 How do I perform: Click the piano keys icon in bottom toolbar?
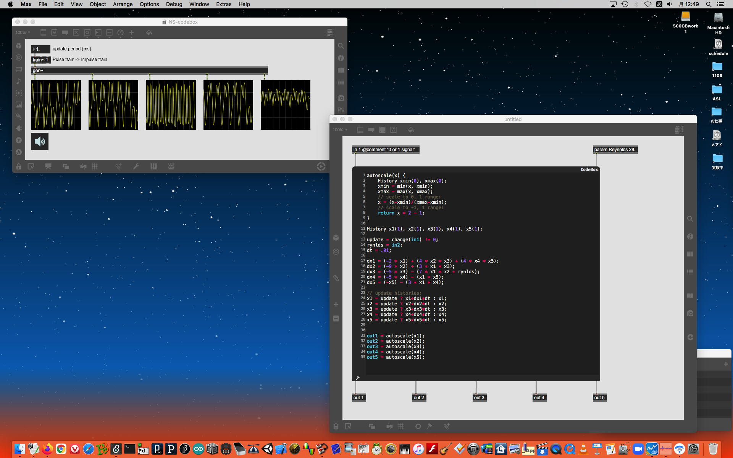click(x=153, y=166)
